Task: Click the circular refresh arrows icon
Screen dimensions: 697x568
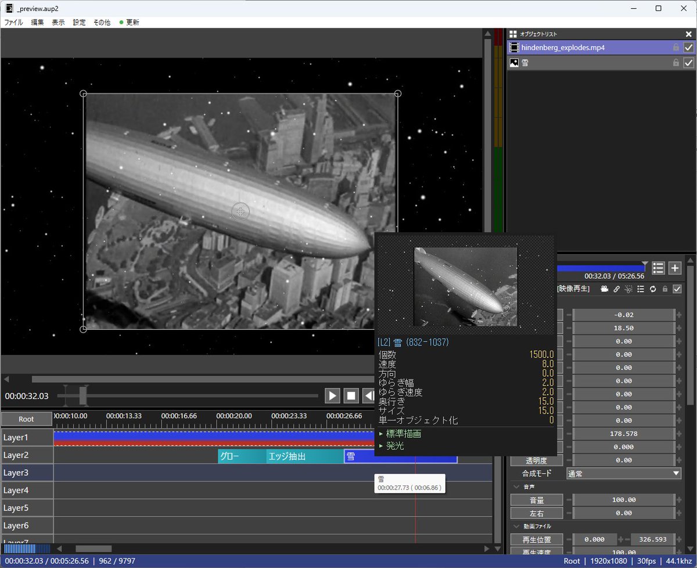Action: (x=653, y=289)
